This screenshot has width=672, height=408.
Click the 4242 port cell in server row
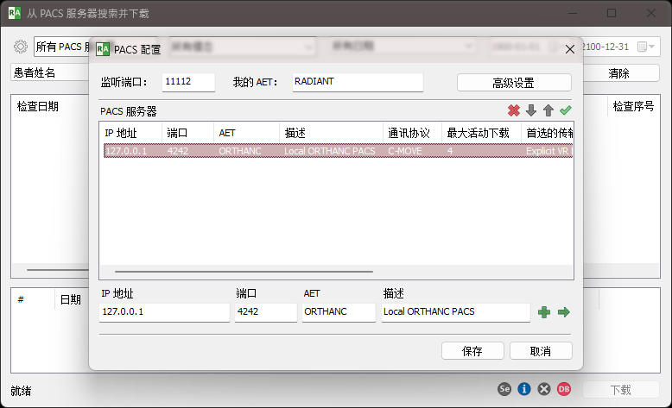pyautogui.click(x=177, y=151)
